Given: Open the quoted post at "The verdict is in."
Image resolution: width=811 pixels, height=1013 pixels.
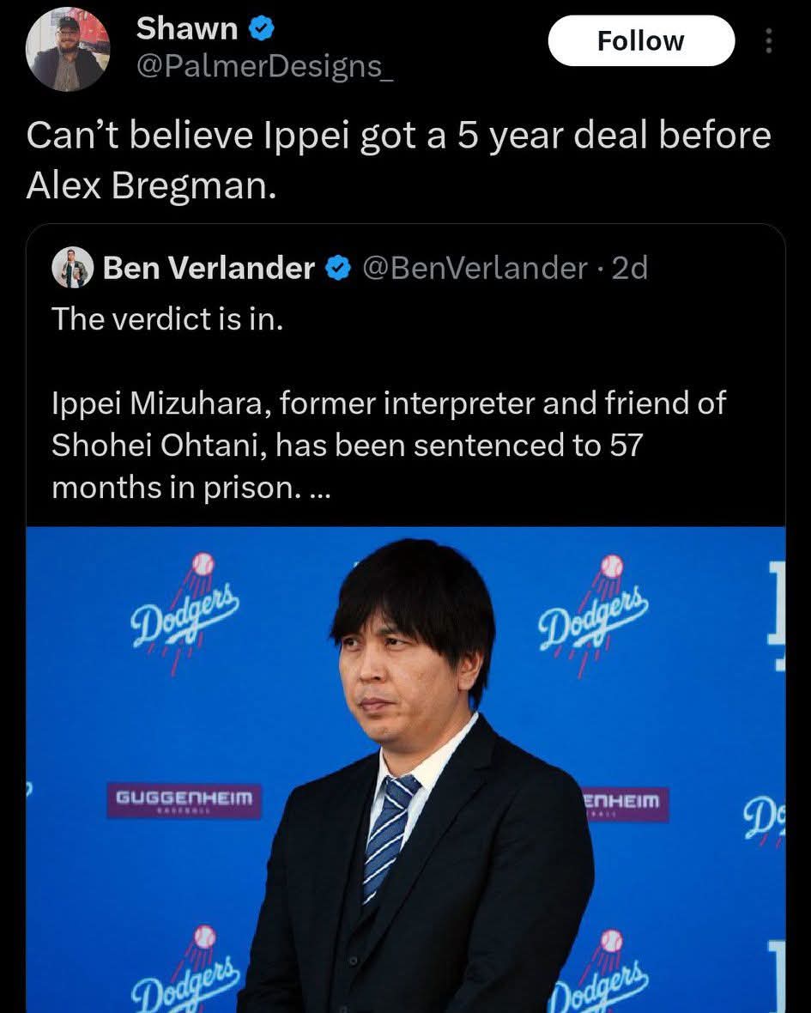Looking at the screenshot, I should click(166, 318).
